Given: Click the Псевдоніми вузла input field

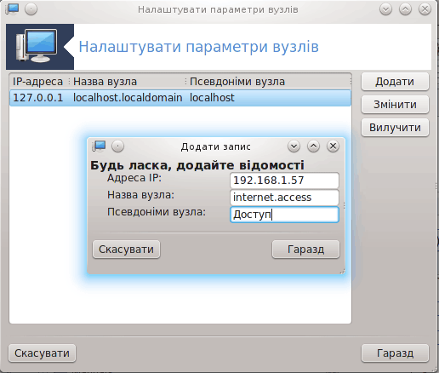Looking at the screenshot, I should coord(284,215).
